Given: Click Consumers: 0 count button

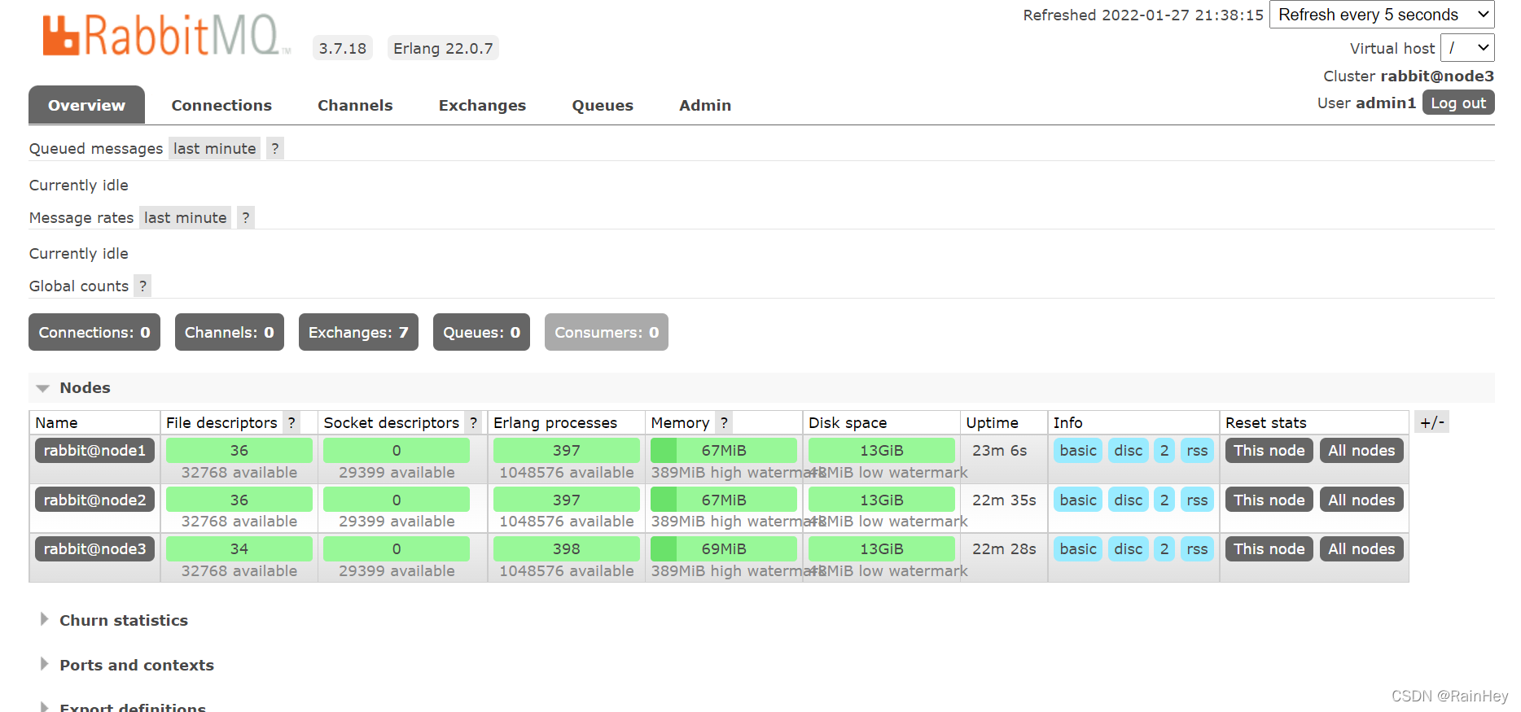Looking at the screenshot, I should coord(607,332).
